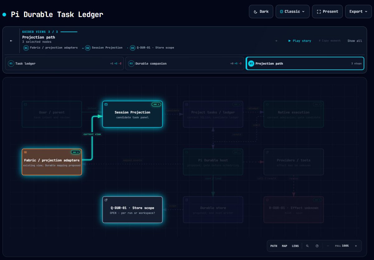The height and width of the screenshot is (260, 374).
Task: Click the panel icon on Session Projection node
Action: [x=106, y=104]
